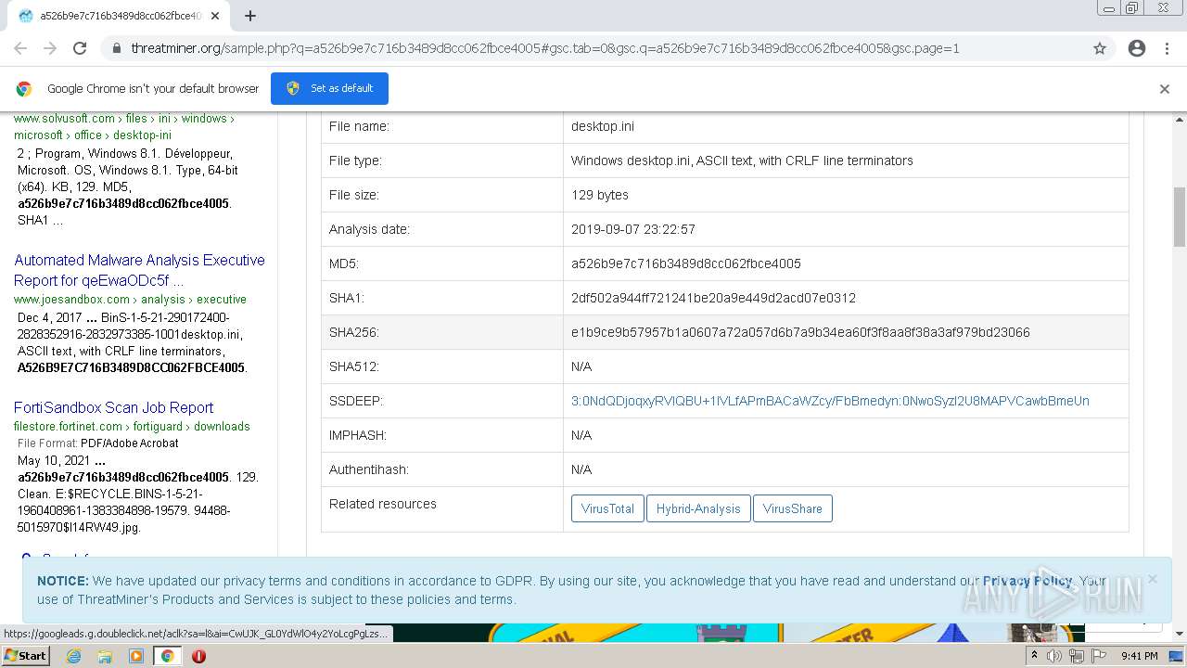
Task: Select the 129 bytes file size value
Action: click(x=600, y=195)
